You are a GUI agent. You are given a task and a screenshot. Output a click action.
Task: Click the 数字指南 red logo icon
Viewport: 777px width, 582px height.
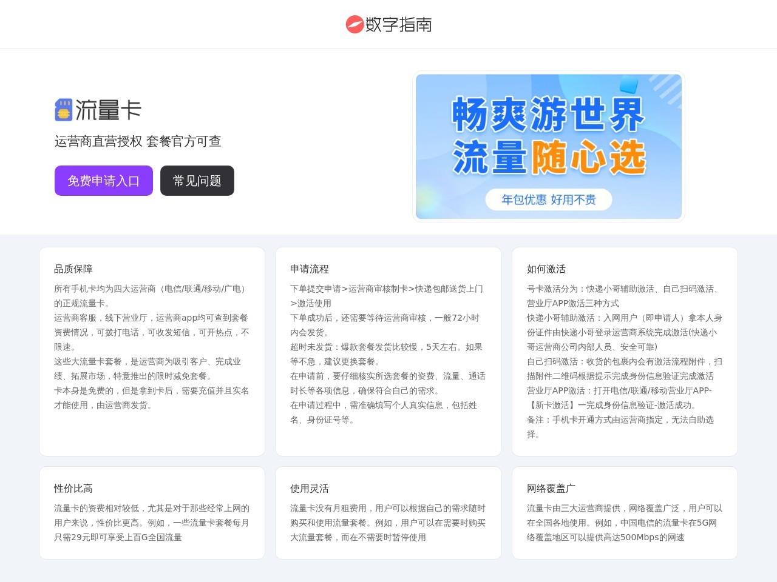pyautogui.click(x=354, y=24)
